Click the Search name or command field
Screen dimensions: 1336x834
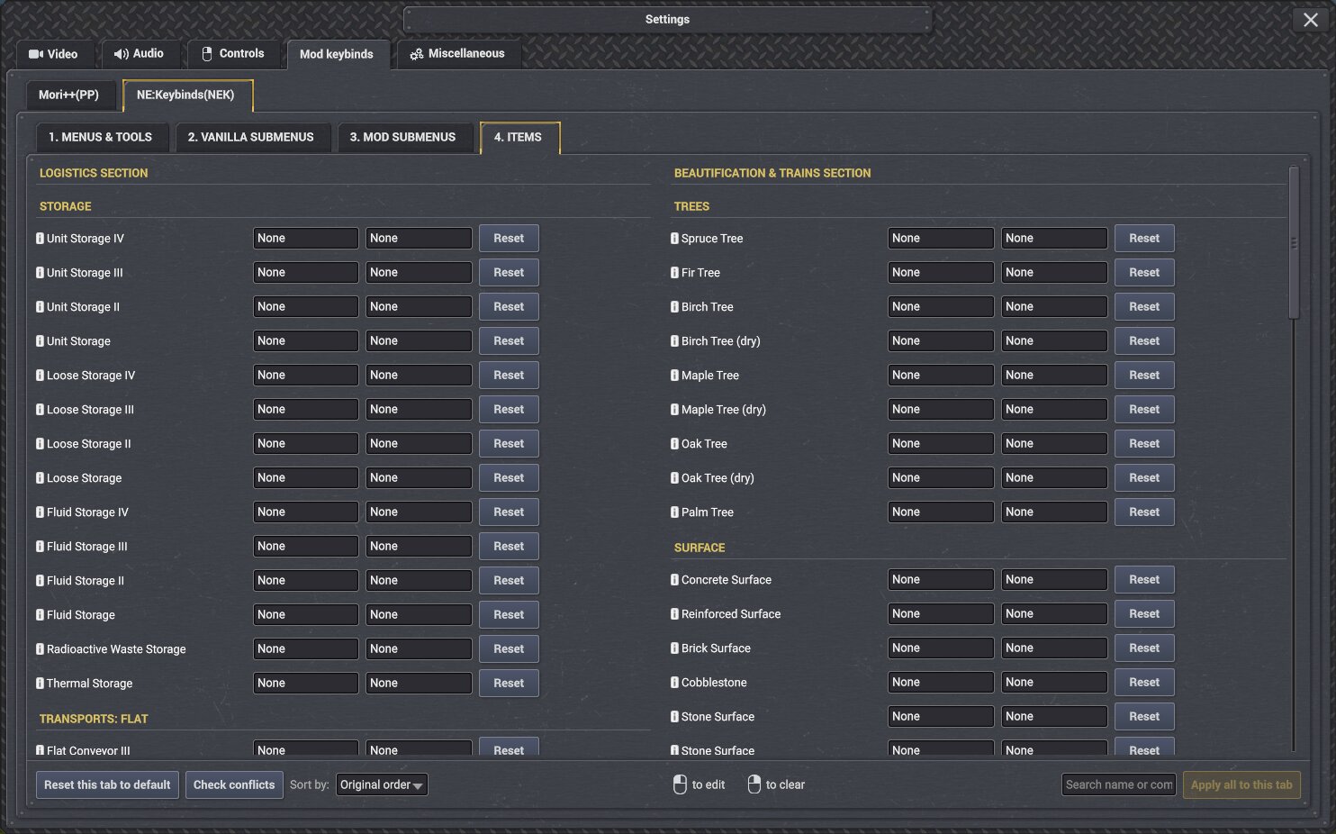tap(1118, 784)
